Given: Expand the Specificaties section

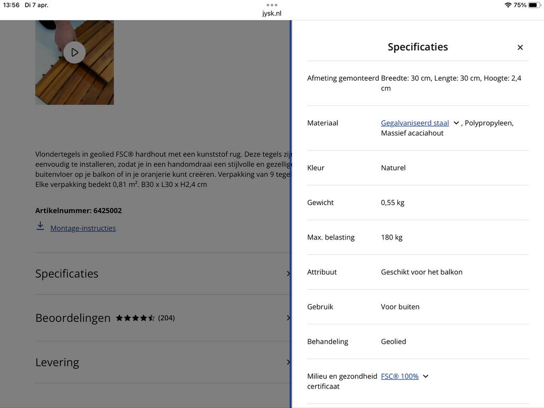Looking at the screenshot, I should (67, 274).
